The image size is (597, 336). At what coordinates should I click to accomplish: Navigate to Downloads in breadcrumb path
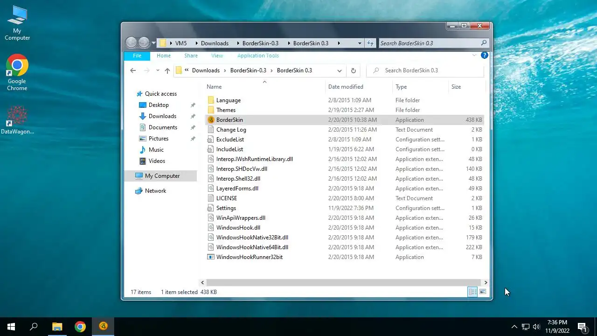click(x=206, y=70)
